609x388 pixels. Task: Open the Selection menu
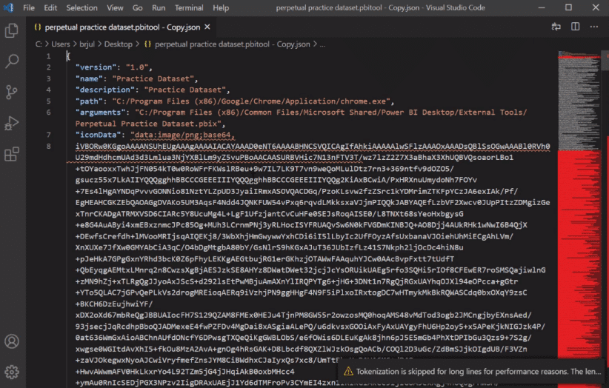pos(81,7)
